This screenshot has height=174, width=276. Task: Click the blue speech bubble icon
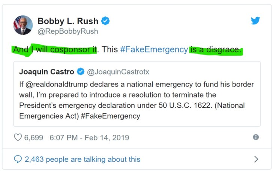tap(18, 159)
